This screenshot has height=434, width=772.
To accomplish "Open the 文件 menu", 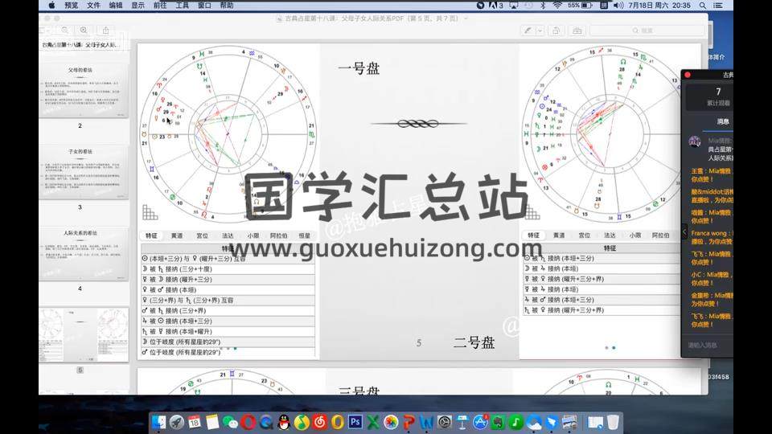I will [x=94, y=5].
